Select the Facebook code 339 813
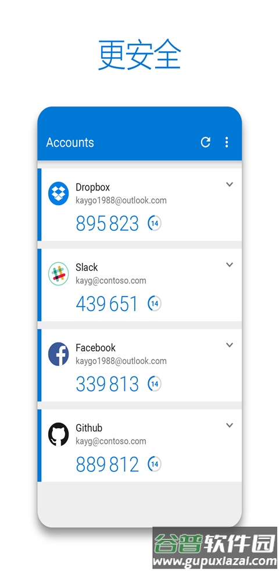The image size is (279, 571). tap(107, 384)
